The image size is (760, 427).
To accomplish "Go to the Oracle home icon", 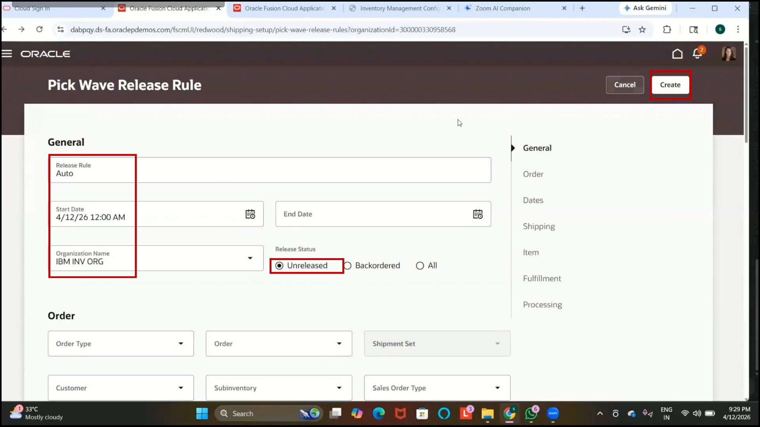I will [x=677, y=54].
